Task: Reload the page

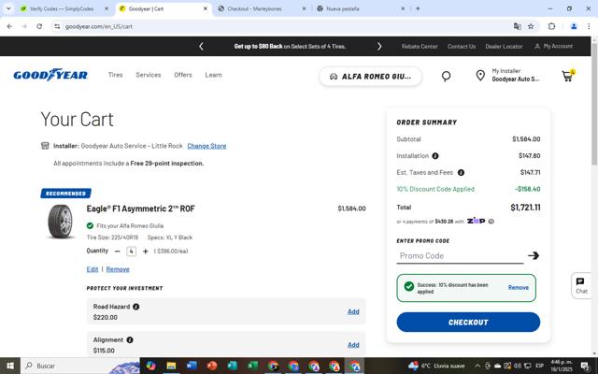Action: (39, 26)
